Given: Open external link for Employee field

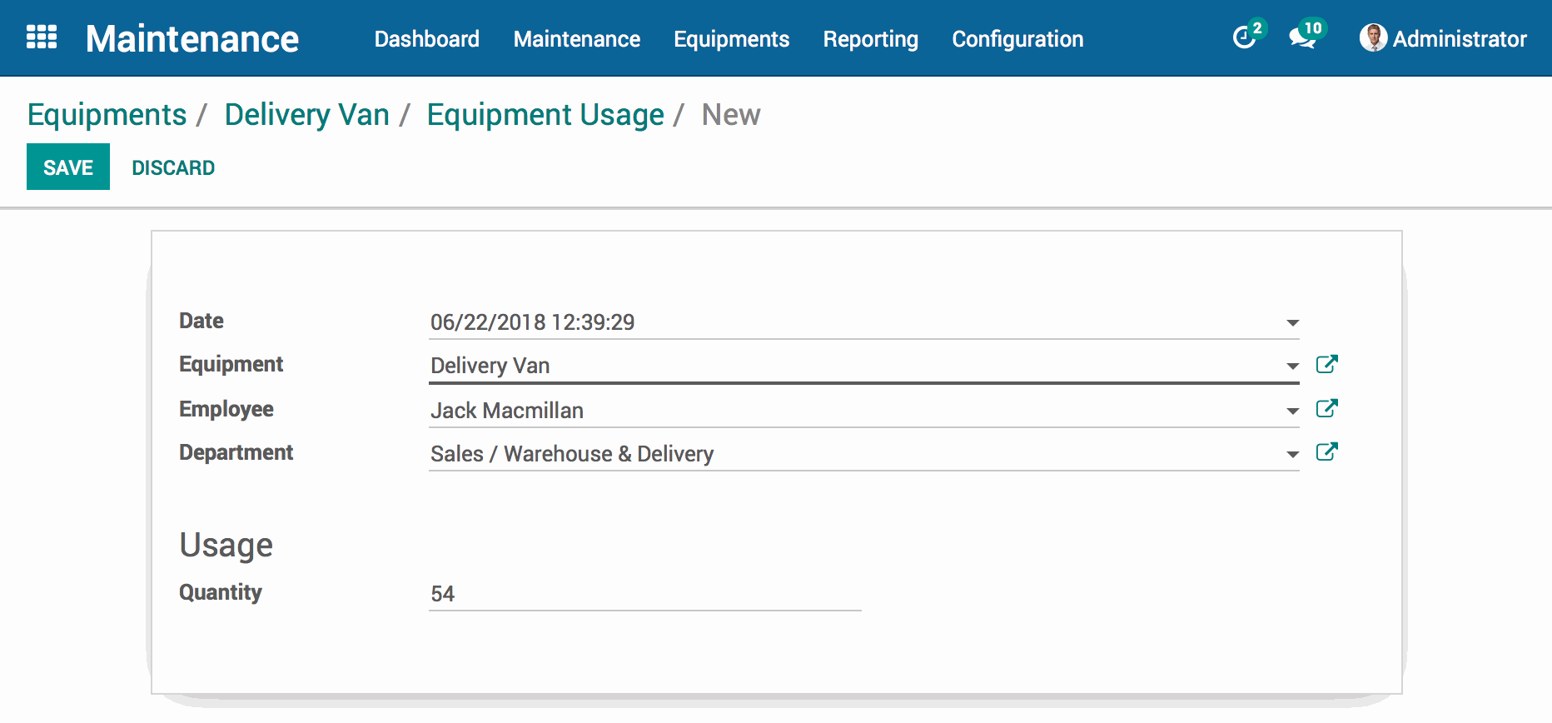Looking at the screenshot, I should pyautogui.click(x=1326, y=409).
